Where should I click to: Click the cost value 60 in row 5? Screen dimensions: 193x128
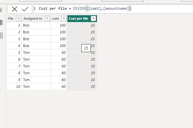[x=59, y=52]
